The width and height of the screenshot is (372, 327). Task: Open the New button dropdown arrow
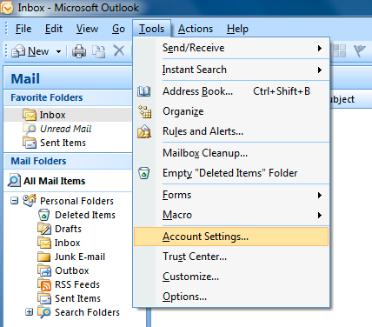click(x=58, y=51)
